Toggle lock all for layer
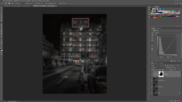The height and width of the screenshot is (102, 182). click(x=163, y=70)
